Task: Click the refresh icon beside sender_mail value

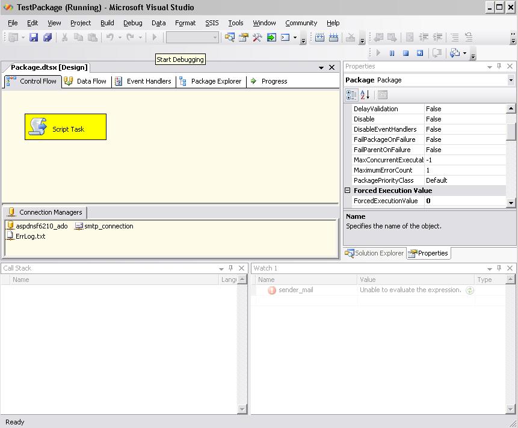Action: (470, 290)
